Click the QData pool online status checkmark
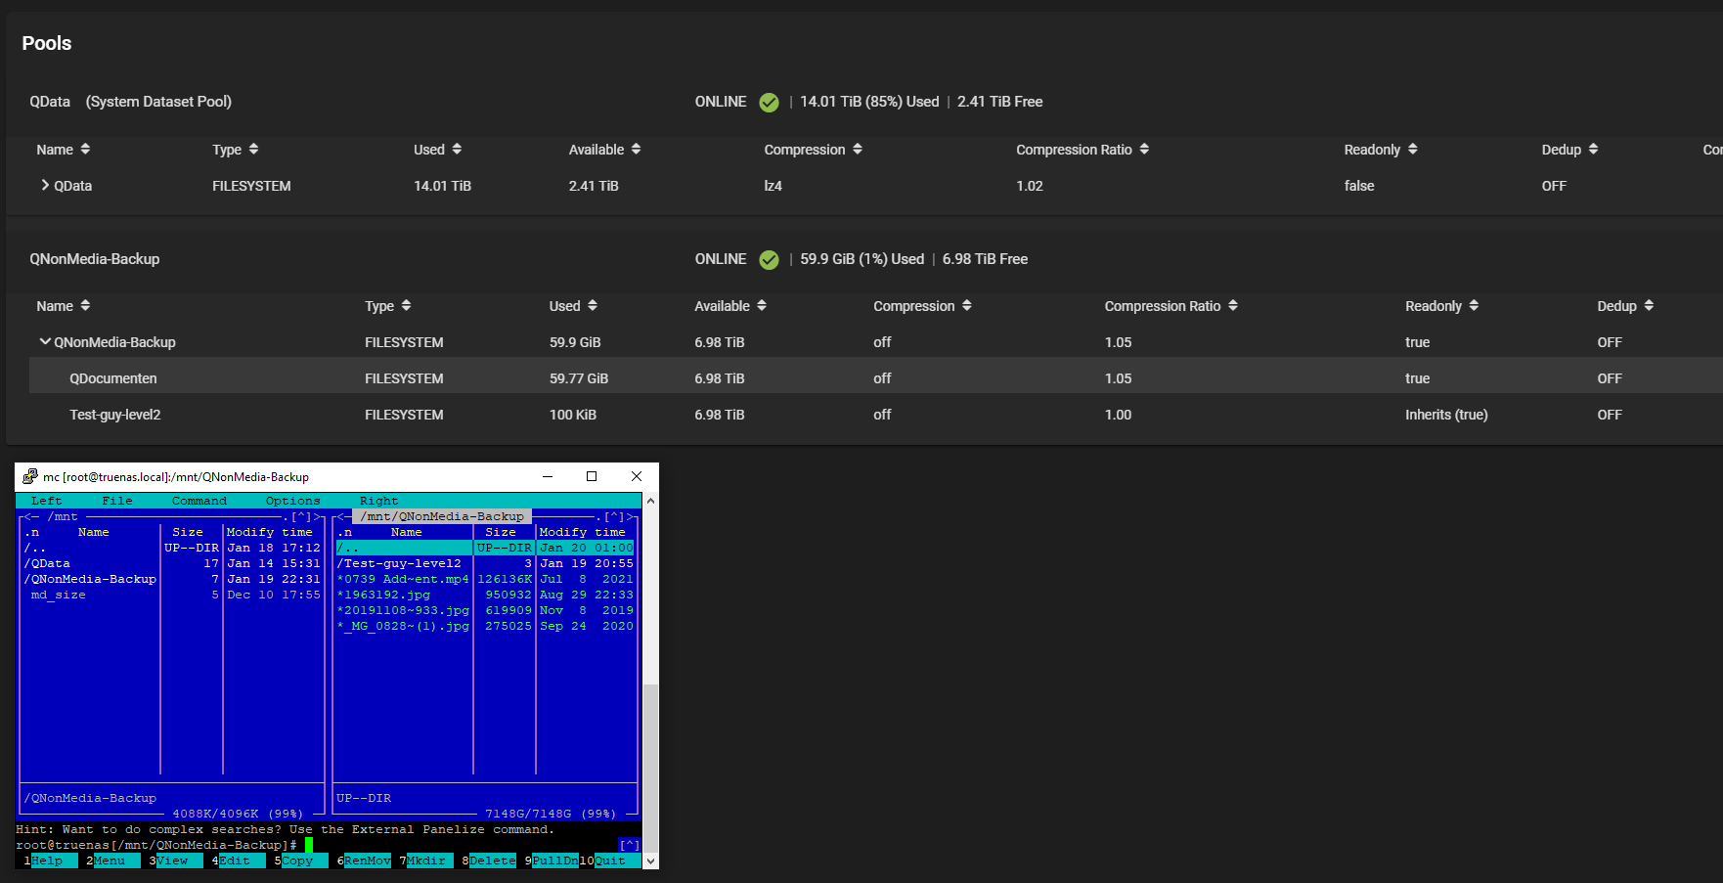 pyautogui.click(x=770, y=103)
